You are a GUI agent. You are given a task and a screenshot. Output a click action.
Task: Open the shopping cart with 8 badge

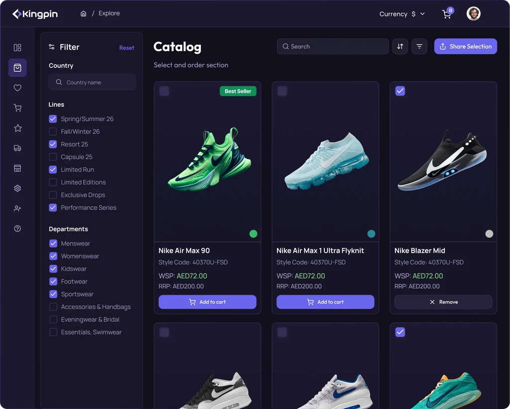(x=447, y=13)
